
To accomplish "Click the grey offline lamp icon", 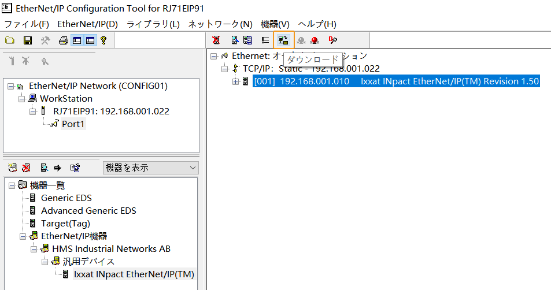I will pos(301,40).
